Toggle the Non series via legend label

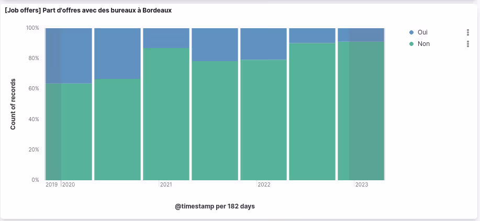click(423, 44)
